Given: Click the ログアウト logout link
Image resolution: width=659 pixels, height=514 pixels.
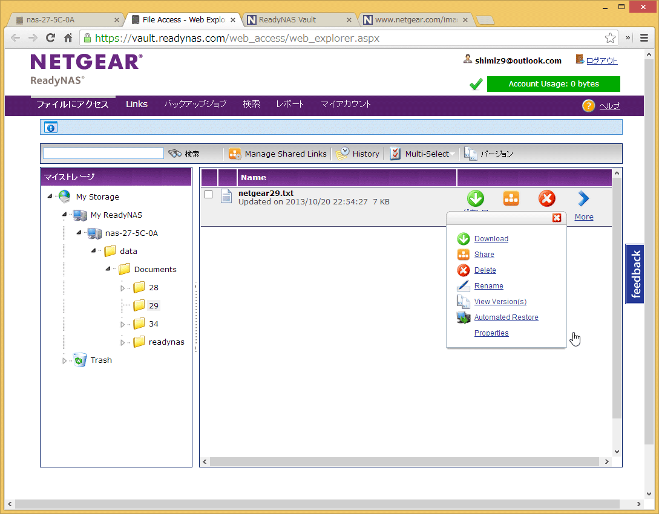Looking at the screenshot, I should [602, 60].
